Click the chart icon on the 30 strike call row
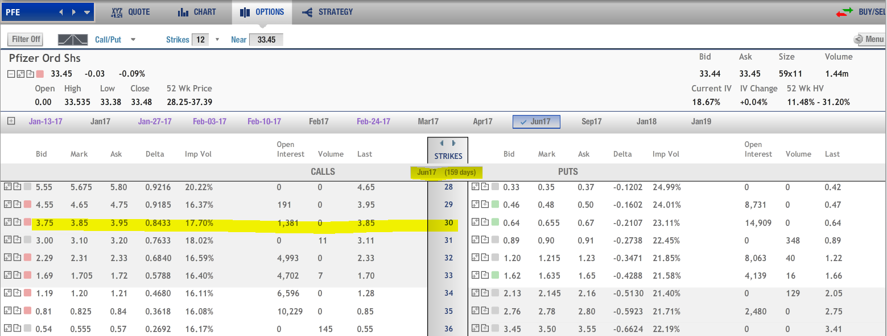Viewport: 887px width, 336px height. [7, 222]
